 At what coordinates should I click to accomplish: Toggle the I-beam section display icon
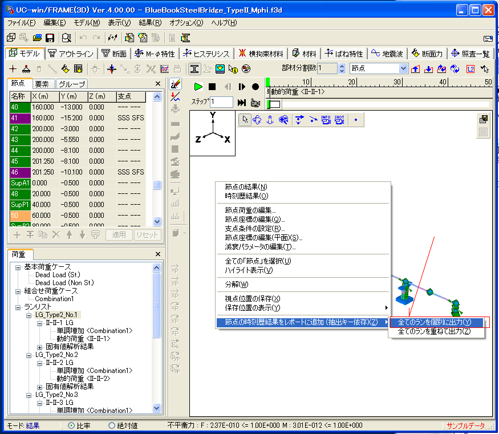tap(194, 69)
